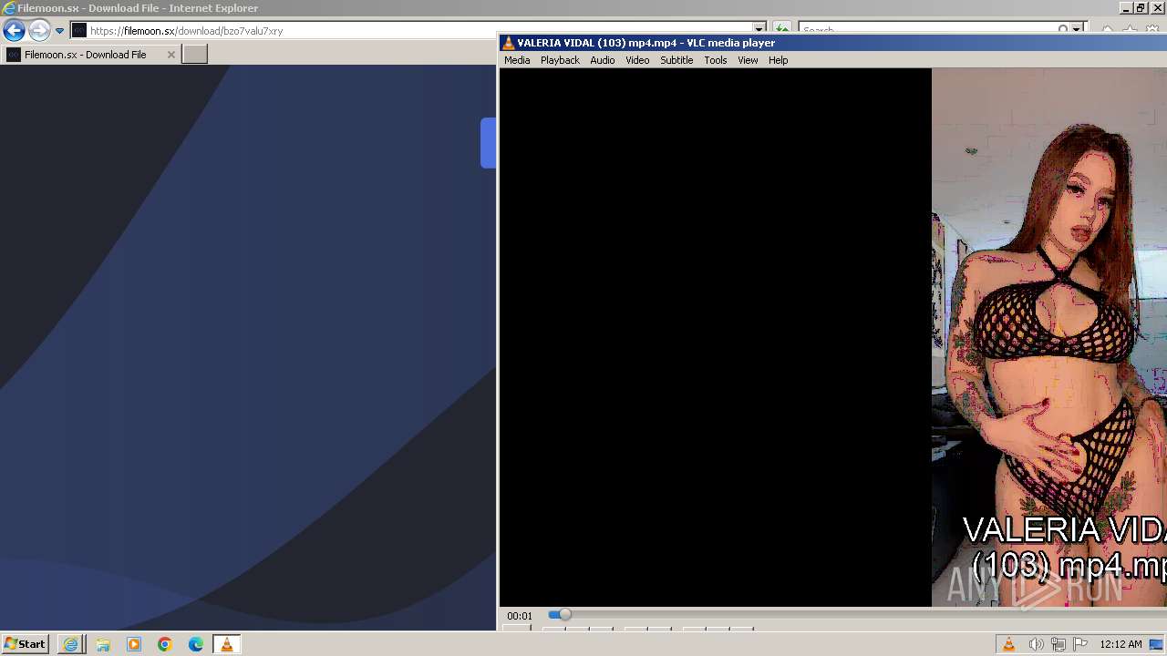
Task: Click the 00:01 elapsed time label
Action: 520,616
